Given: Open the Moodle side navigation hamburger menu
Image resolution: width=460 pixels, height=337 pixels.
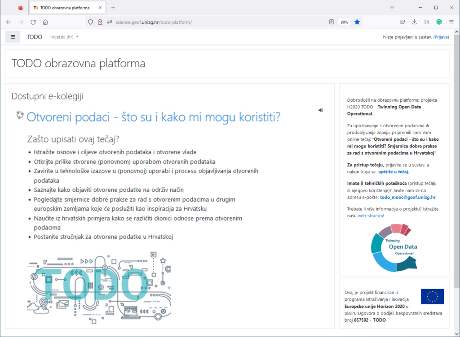Looking at the screenshot, I should 13,37.
